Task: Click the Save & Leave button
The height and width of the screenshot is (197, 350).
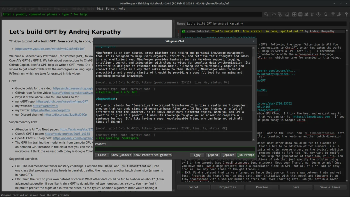Action: (330, 187)
